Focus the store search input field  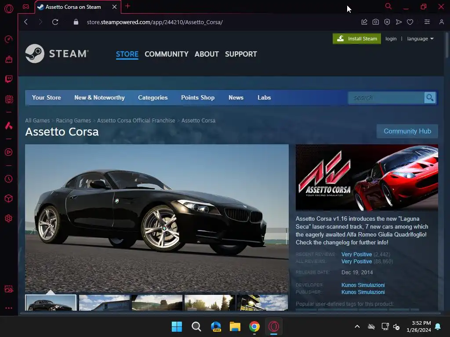click(386, 98)
